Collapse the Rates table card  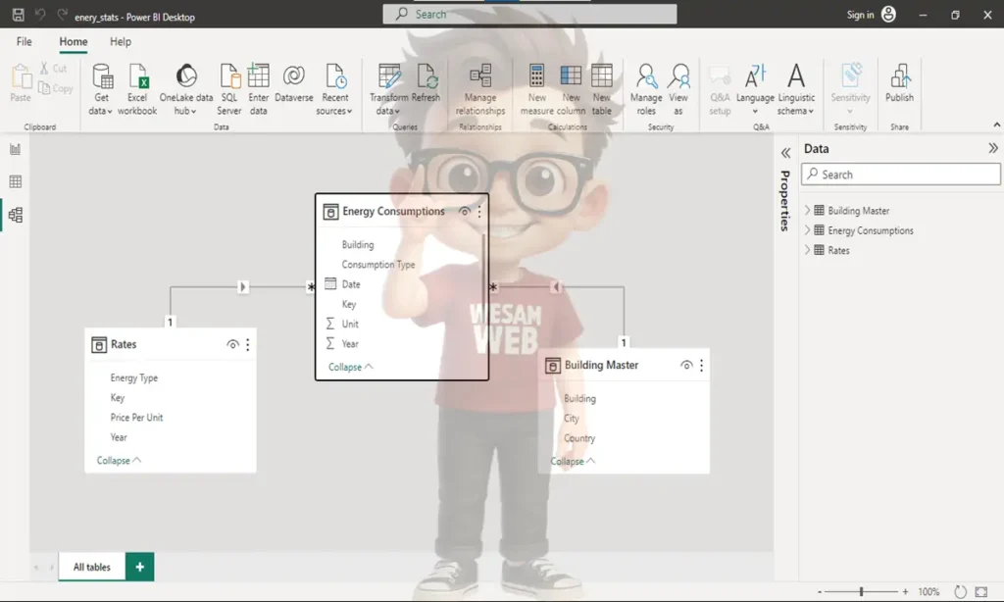coord(119,461)
